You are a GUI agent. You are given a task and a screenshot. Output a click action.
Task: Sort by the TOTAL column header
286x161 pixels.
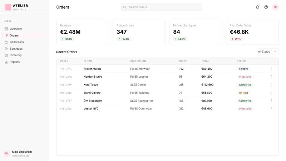coord(205,61)
